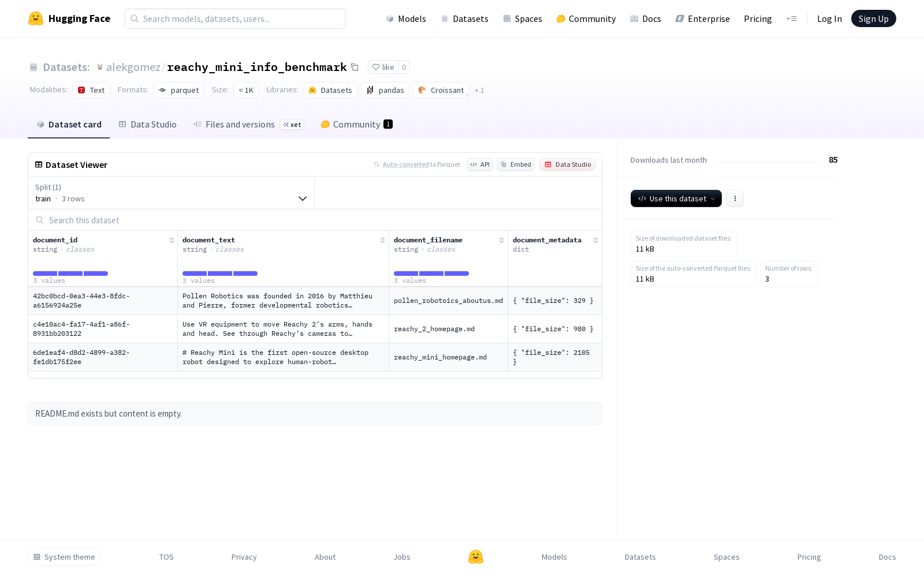Viewport: 924px width, 577px height.
Task: Expand the train split dropdown
Action: click(x=172, y=193)
